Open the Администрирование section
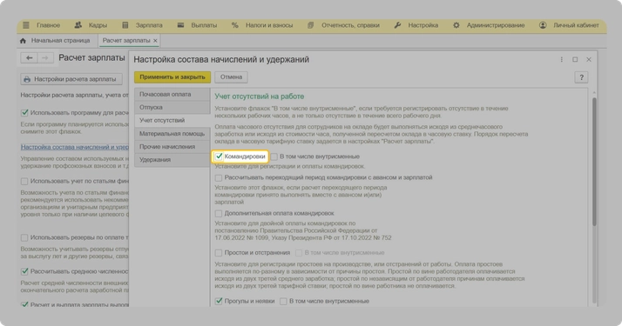The width and height of the screenshot is (622, 326). [x=496, y=25]
